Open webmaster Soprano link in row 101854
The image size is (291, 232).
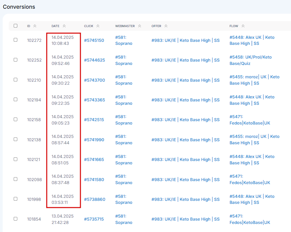124,219
